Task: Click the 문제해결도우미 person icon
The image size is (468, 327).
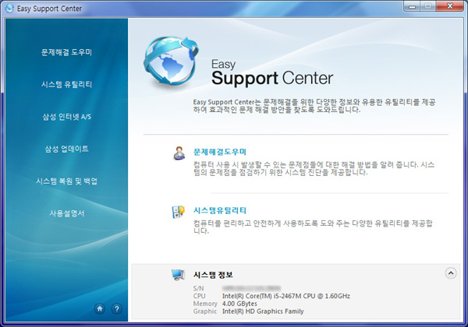Action: (x=179, y=153)
